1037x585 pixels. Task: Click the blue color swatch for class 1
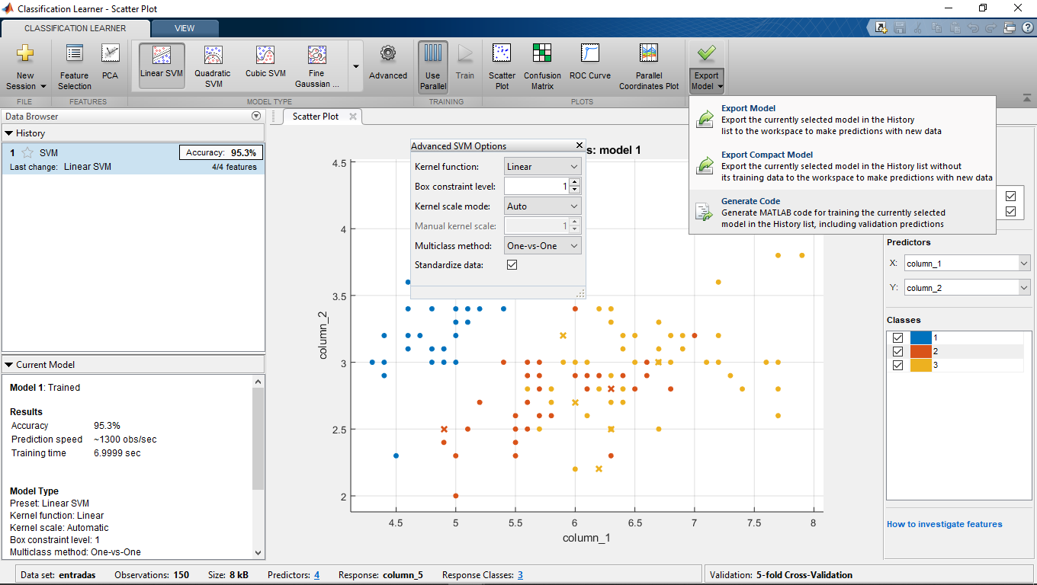coord(921,337)
